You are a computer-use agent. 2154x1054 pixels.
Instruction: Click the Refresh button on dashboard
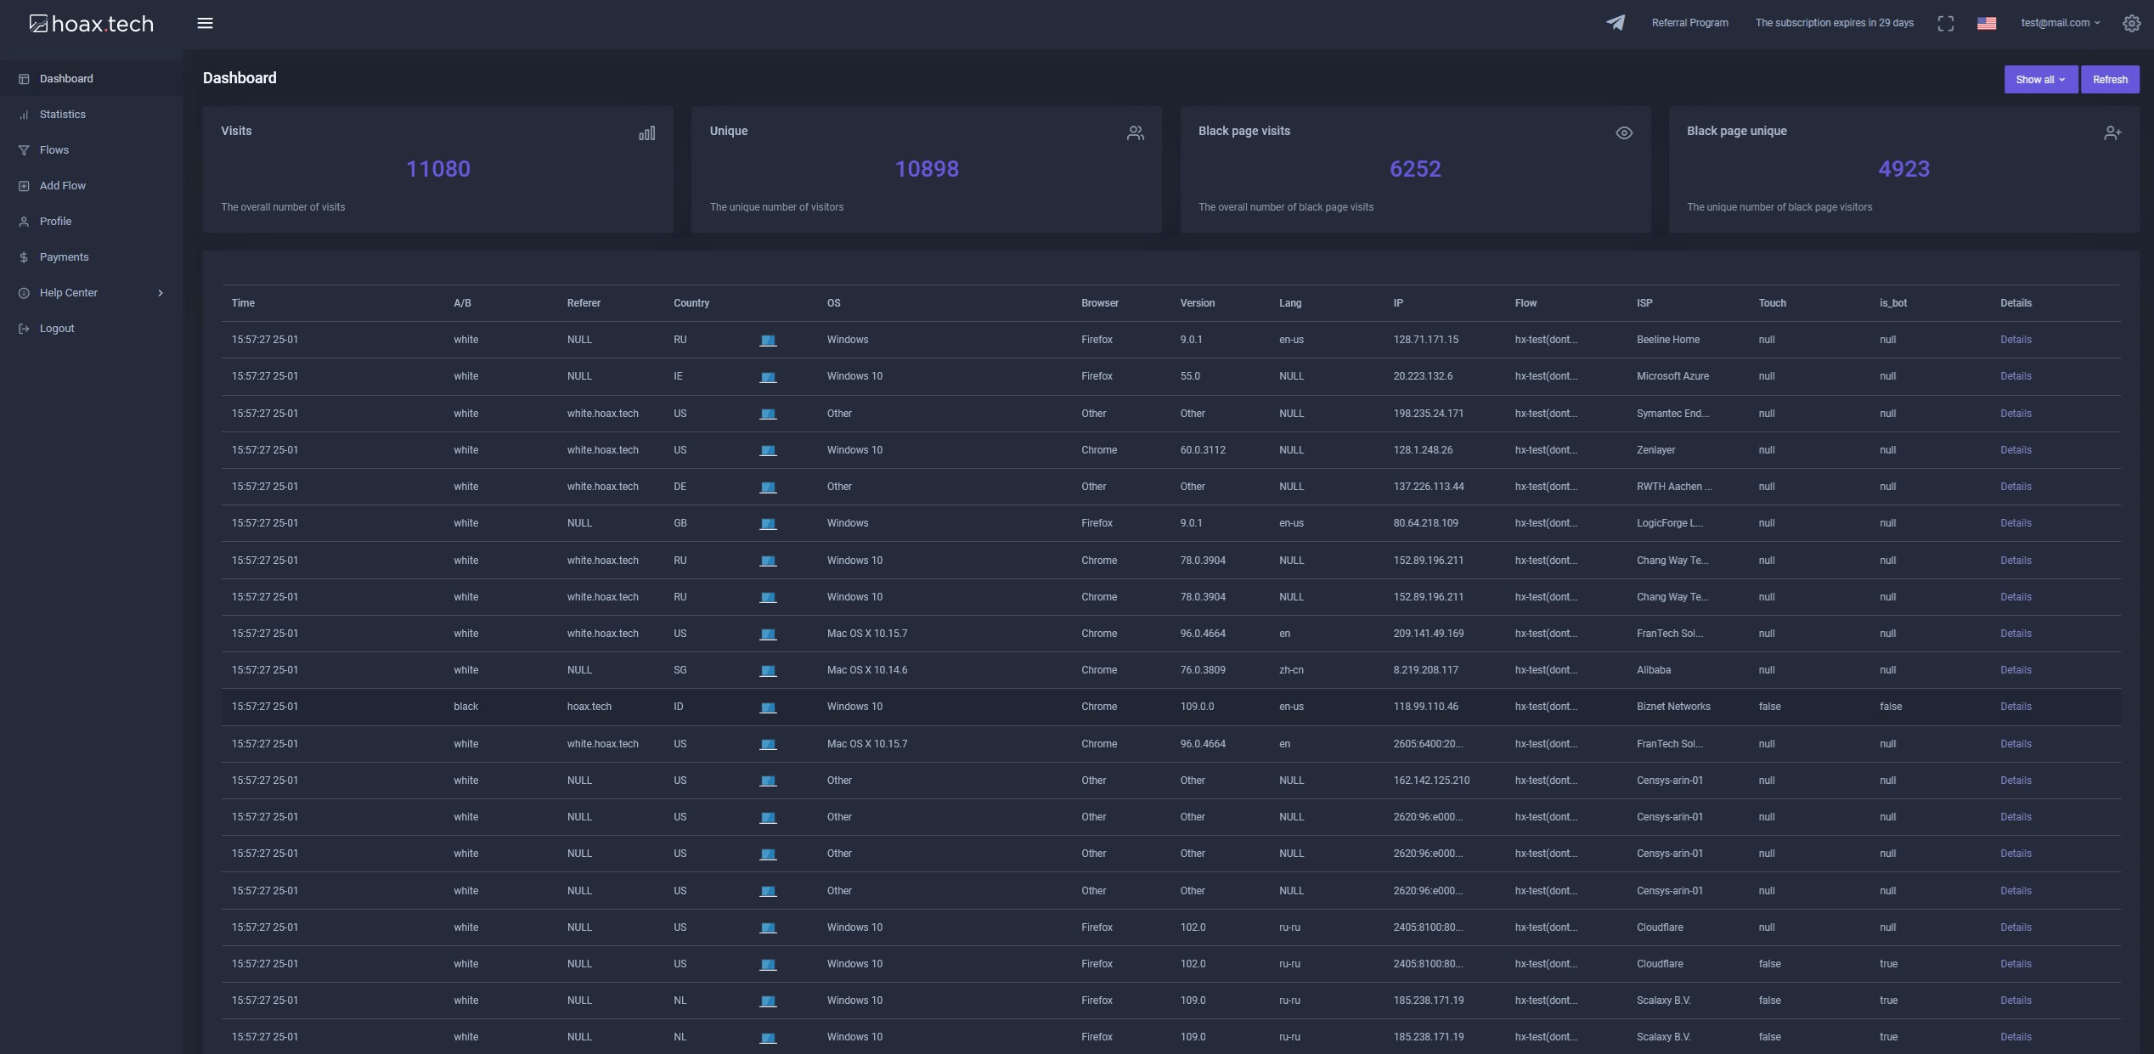[2110, 80]
